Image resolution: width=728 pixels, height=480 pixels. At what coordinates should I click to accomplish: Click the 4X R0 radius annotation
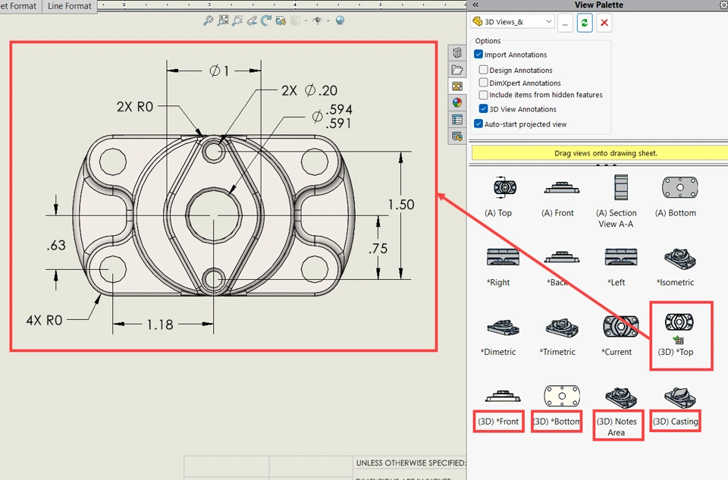click(44, 320)
